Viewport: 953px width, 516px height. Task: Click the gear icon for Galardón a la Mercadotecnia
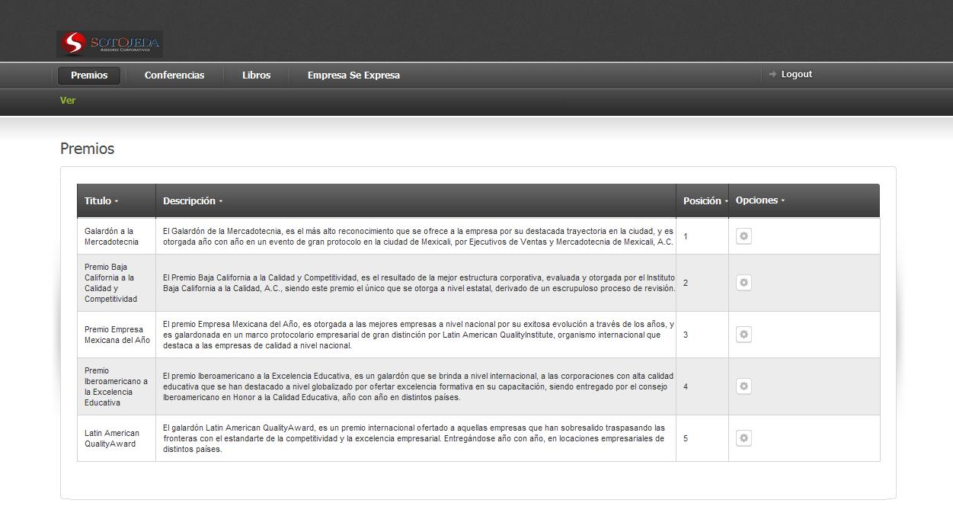coord(744,236)
